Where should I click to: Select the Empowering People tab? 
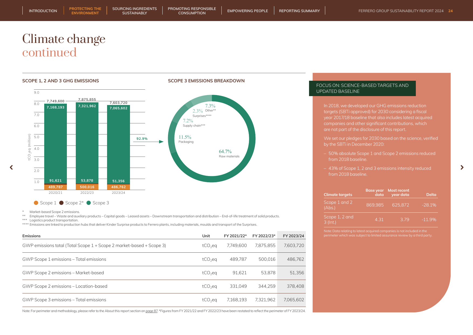pos(248,11)
